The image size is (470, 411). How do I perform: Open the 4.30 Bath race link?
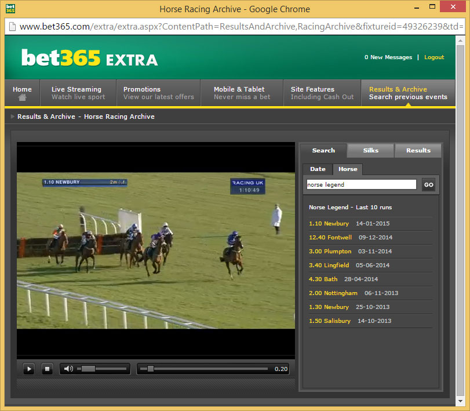[323, 279]
